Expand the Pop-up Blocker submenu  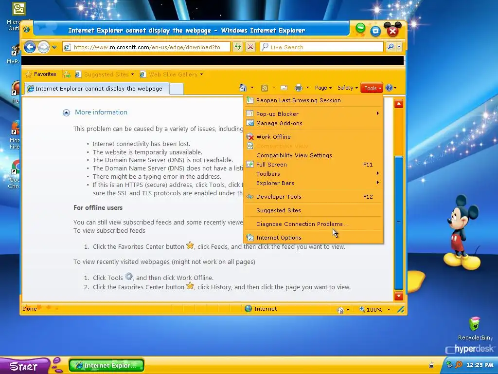point(314,114)
